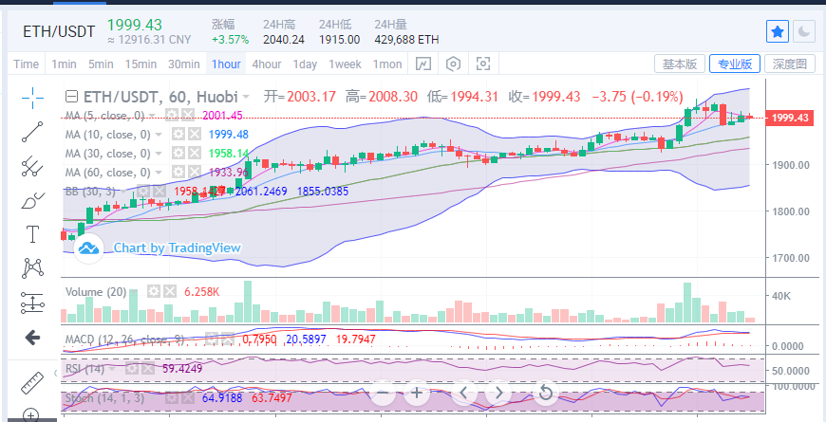Select the 30min interval
The height and width of the screenshot is (422, 826).
[184, 64]
